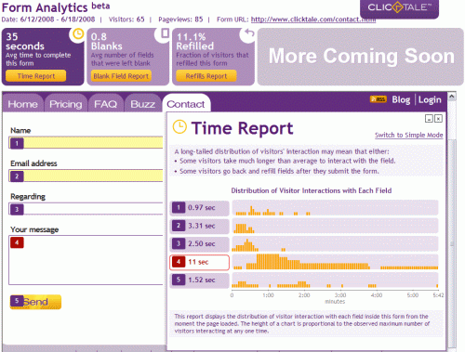465x352 pixels.
Task: Click into the Regarding field
Action: [x=86, y=209]
